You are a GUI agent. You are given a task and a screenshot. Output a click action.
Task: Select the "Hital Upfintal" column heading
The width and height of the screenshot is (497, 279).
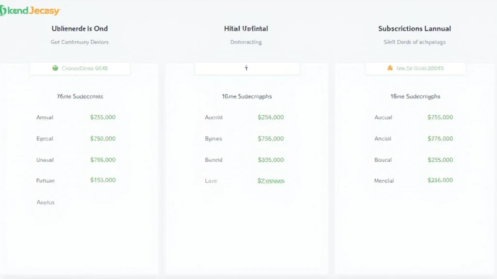coord(246,29)
